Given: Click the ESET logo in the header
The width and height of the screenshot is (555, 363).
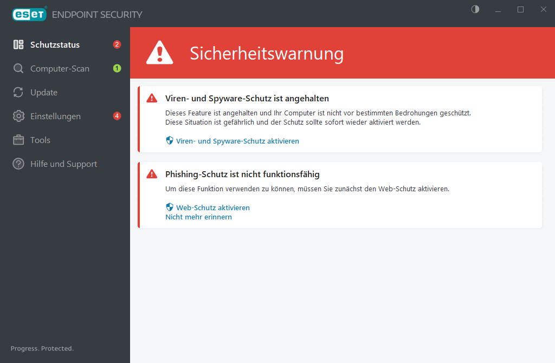Looking at the screenshot, I should coord(29,14).
